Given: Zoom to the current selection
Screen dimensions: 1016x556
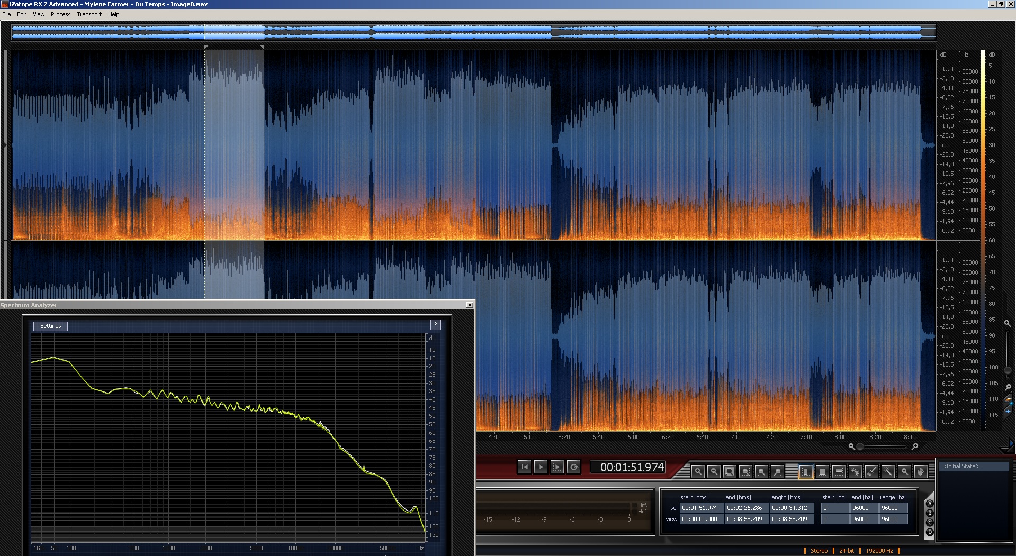Looking at the screenshot, I should click(745, 471).
